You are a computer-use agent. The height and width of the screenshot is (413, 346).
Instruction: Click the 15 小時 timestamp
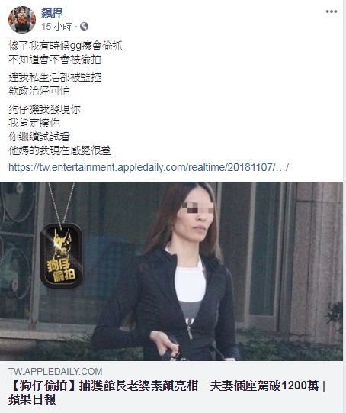[56, 27]
